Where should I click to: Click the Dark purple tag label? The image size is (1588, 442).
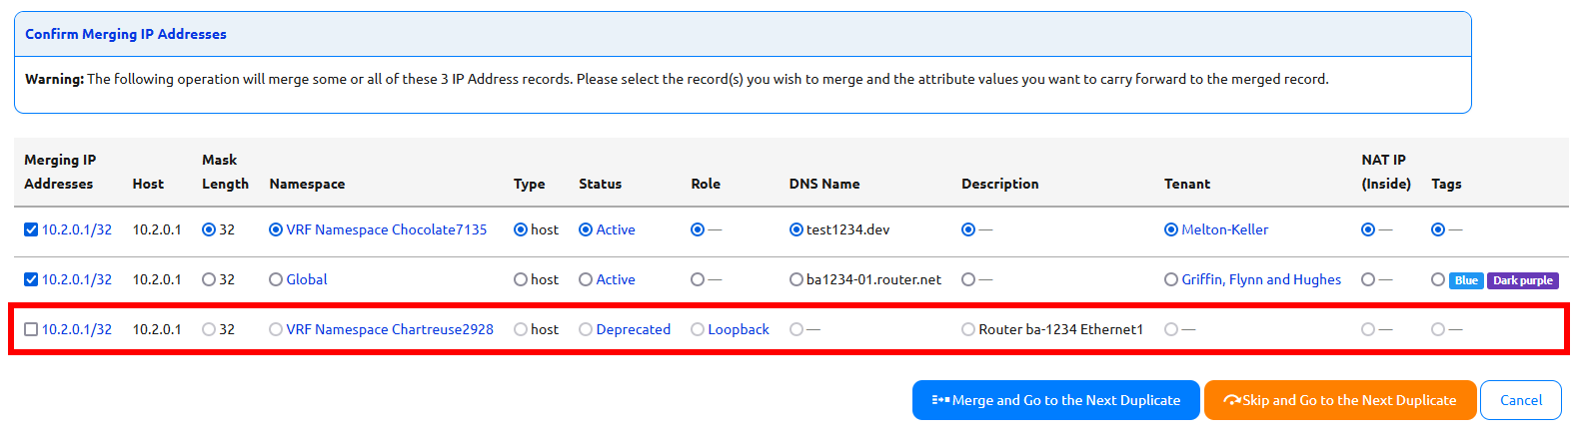pos(1523,280)
